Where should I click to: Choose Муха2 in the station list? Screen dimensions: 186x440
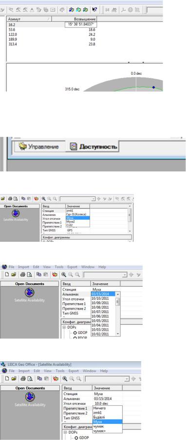(x=78, y=222)
